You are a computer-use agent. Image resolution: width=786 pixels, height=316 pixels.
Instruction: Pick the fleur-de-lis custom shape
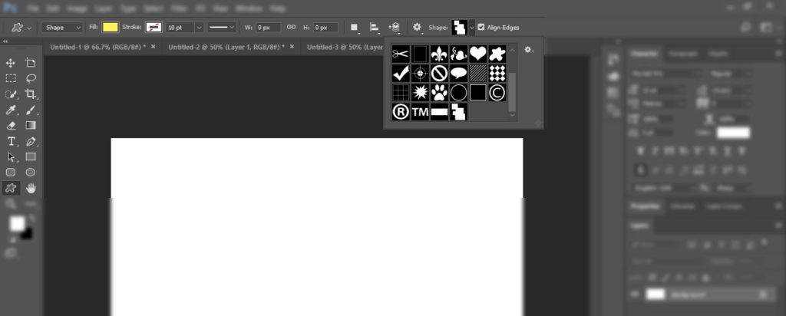(x=439, y=54)
